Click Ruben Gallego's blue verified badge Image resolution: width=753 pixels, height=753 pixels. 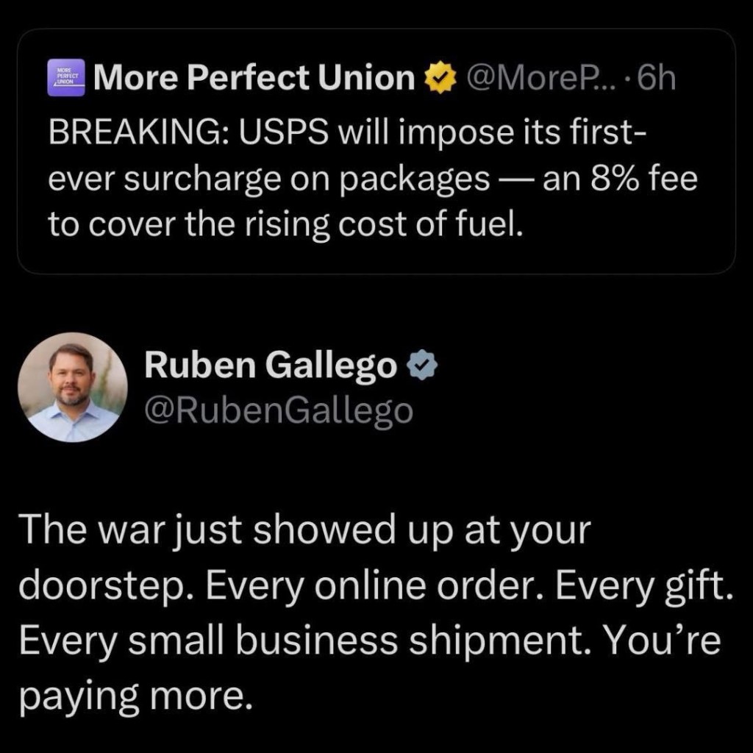coord(424,365)
